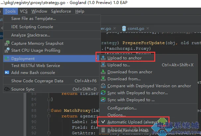Open deployment Configuration... entry
Viewport: 201px width, 136px height.
pos(149,108)
